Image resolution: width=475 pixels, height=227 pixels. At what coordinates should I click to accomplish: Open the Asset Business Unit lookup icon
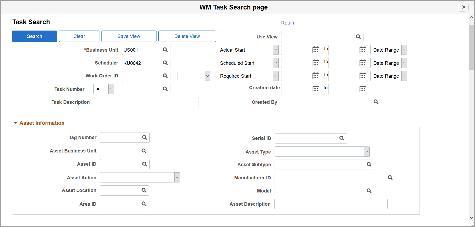144,151
